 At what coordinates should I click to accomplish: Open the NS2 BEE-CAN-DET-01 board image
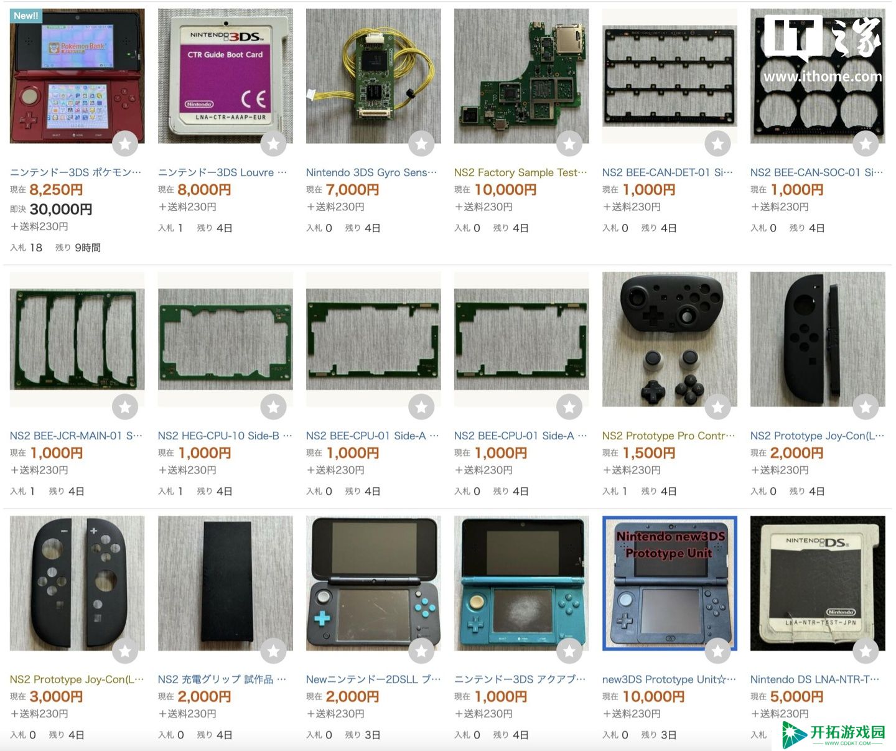(670, 76)
